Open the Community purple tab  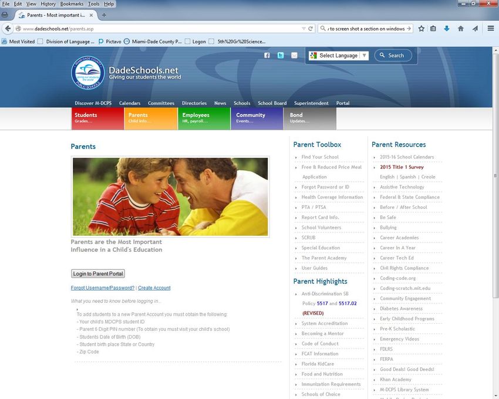257,119
